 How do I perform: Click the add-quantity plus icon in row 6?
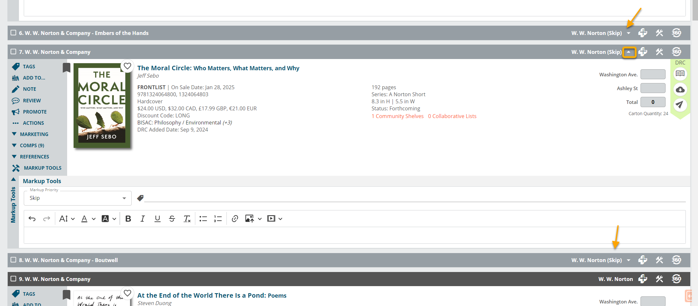[x=642, y=33]
